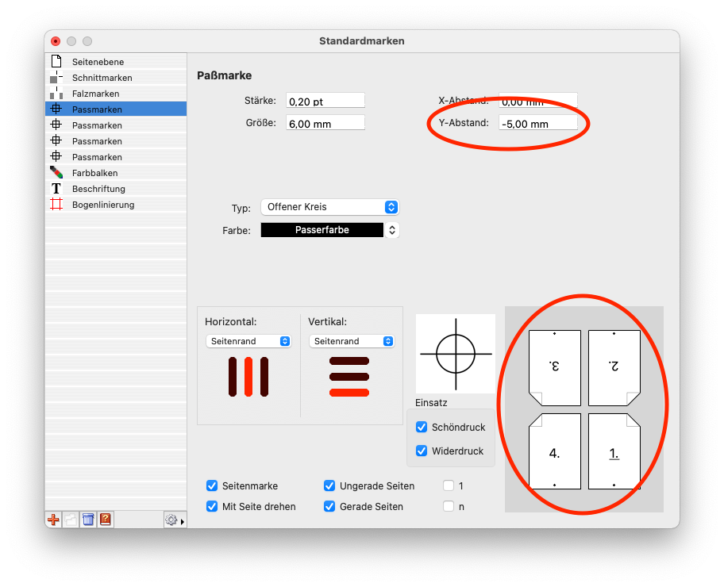Image resolution: width=724 pixels, height=587 pixels.
Task: Open the Farbe selector arrows
Action: [392, 230]
